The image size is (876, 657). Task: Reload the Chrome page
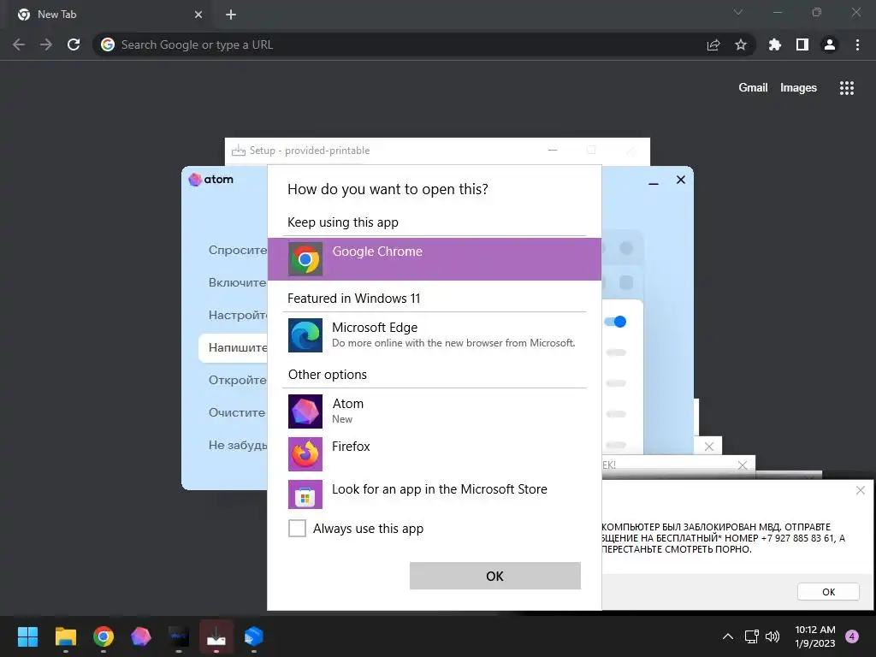pos(74,44)
